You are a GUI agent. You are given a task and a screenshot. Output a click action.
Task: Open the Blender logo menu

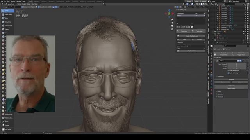point(2,2)
